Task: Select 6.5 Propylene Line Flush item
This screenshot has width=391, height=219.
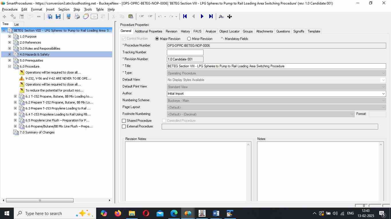Action: (x=57, y=120)
